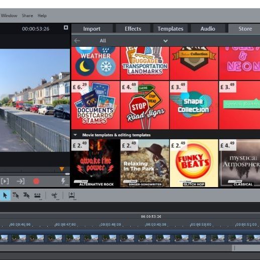Open Funky Beats glitch hop template
Viewport: 260px width, 260px height.
[194, 163]
